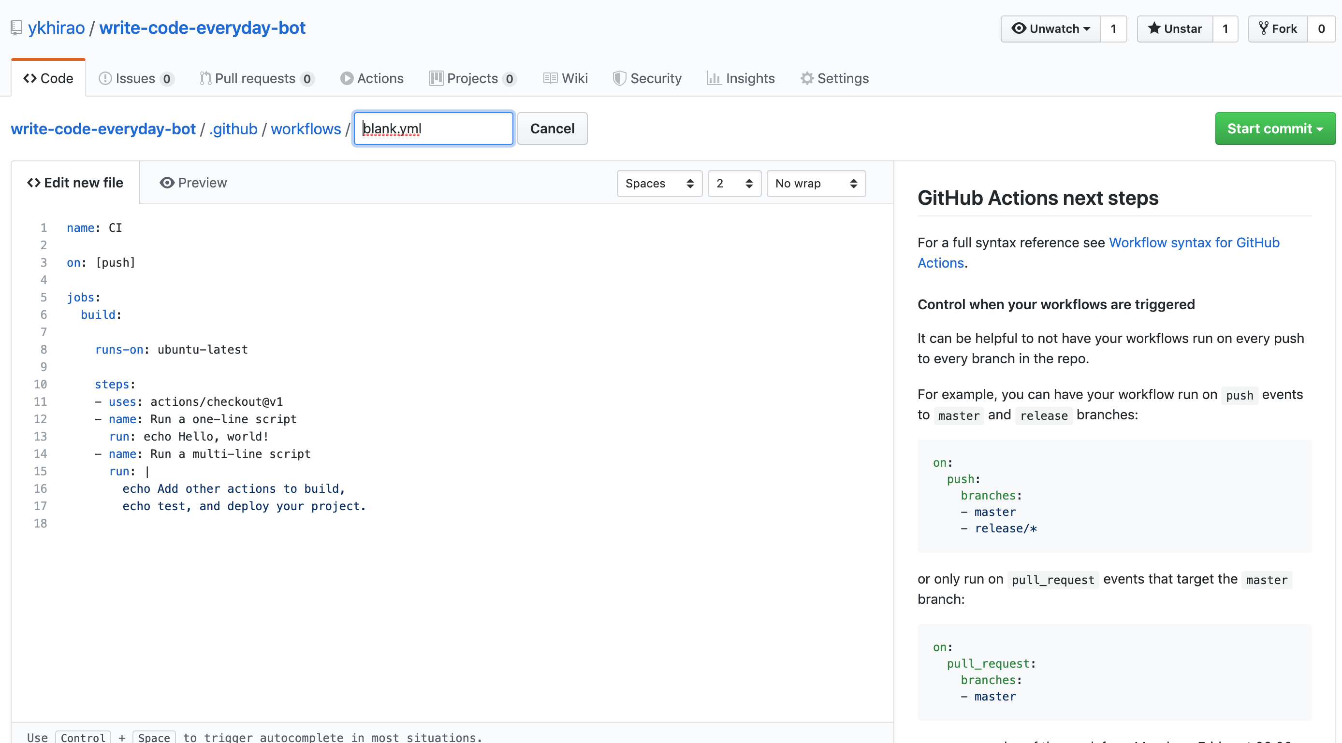This screenshot has height=743, width=1342.
Task: Click editor line 'on: [push]'
Action: coord(101,262)
